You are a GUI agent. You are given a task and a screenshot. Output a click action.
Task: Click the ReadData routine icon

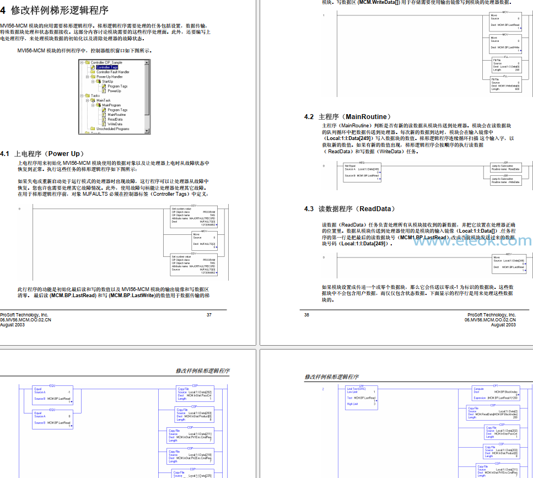point(104,120)
